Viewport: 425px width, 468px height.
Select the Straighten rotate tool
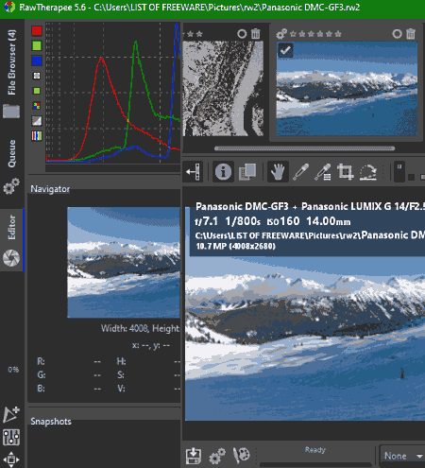point(368,172)
